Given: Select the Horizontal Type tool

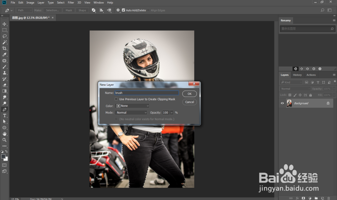Looking at the screenshot, I should click(x=4, y=116).
